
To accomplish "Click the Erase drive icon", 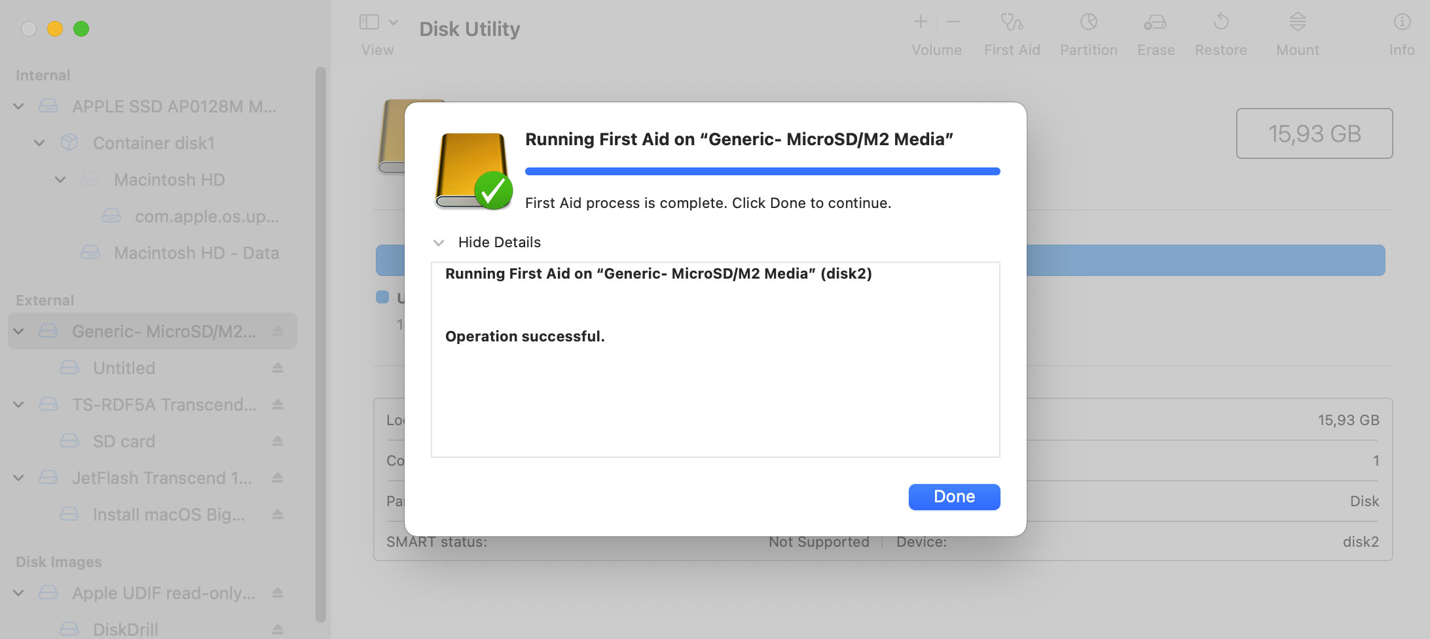I will tap(1155, 23).
